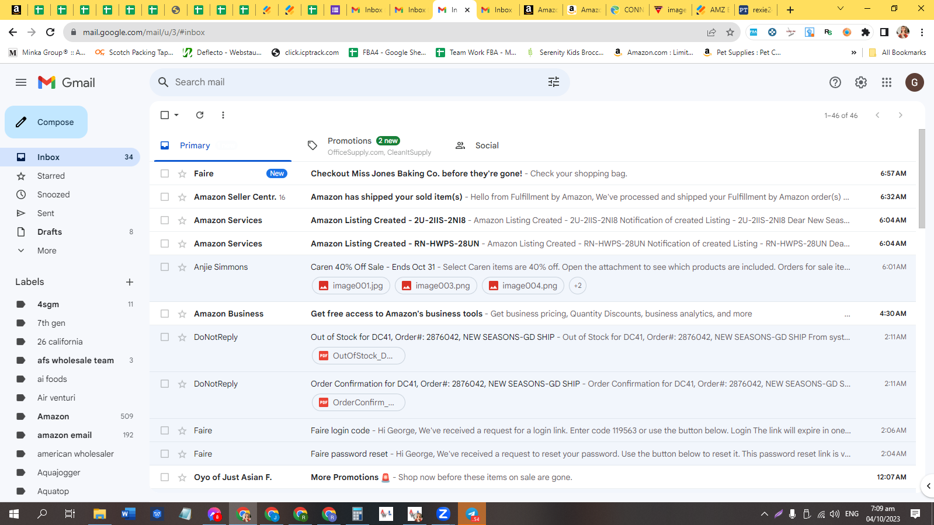Open the 'Scotch Packing Tap...' bookmark
The image size is (934, 525).
pos(134,53)
